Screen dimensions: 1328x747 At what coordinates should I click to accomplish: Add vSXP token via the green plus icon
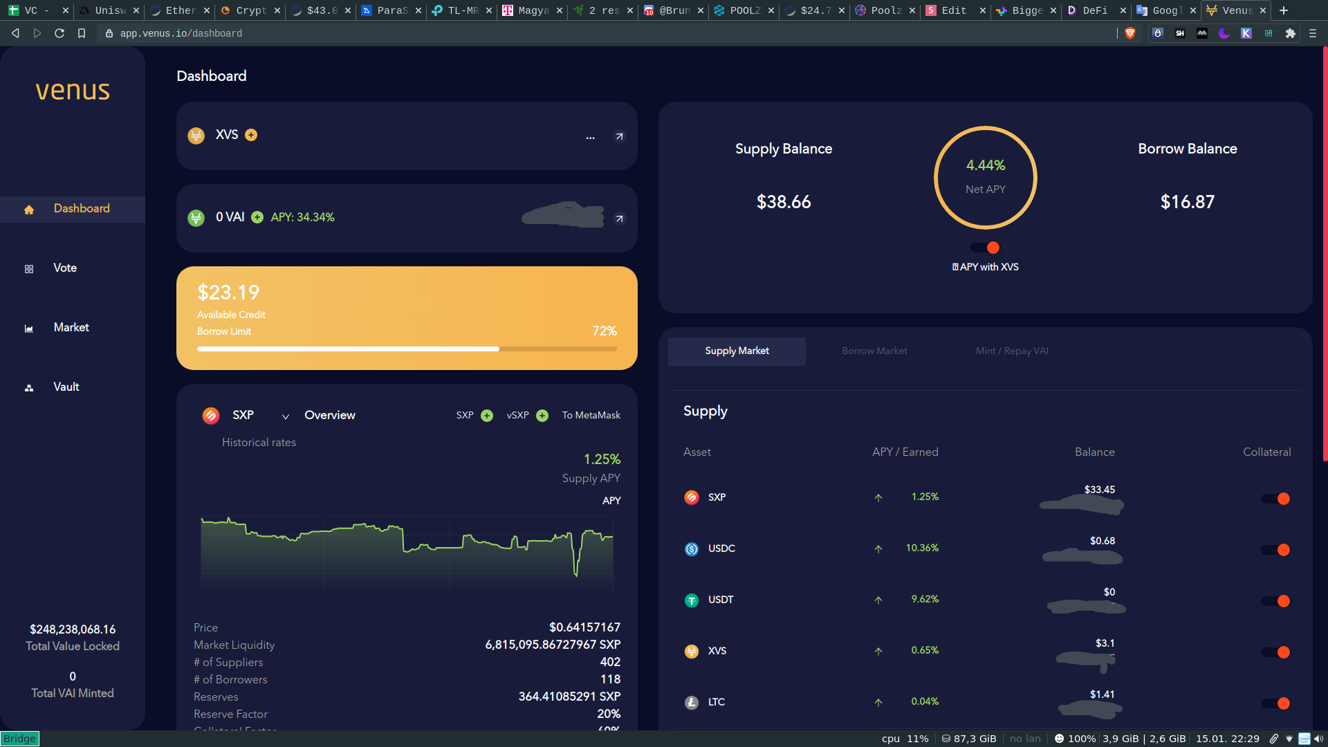click(x=542, y=416)
